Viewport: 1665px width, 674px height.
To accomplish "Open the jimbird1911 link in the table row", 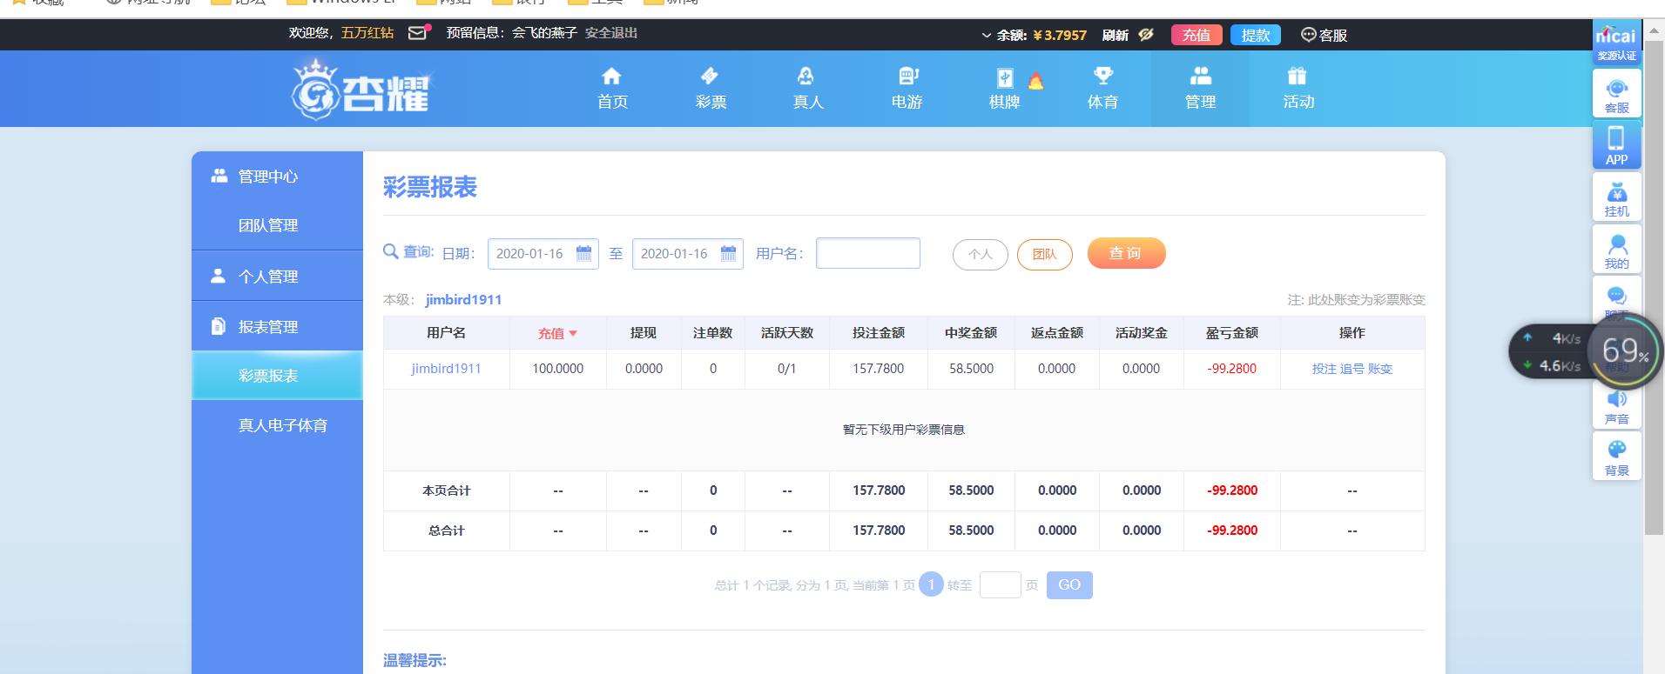I will click(446, 369).
